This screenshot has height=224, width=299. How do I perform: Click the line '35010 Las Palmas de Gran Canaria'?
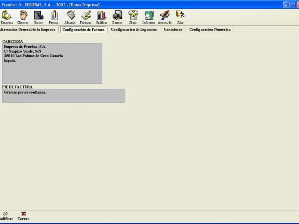point(33,56)
